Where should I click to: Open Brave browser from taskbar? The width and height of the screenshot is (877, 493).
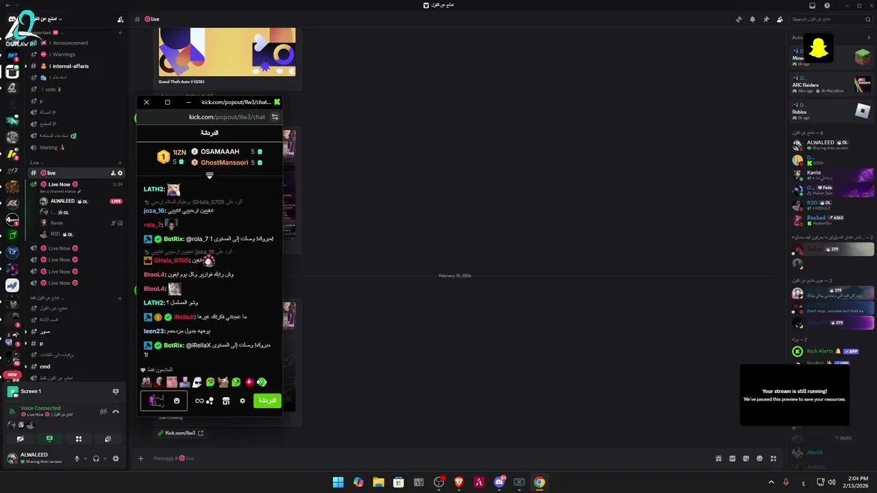[x=459, y=482]
